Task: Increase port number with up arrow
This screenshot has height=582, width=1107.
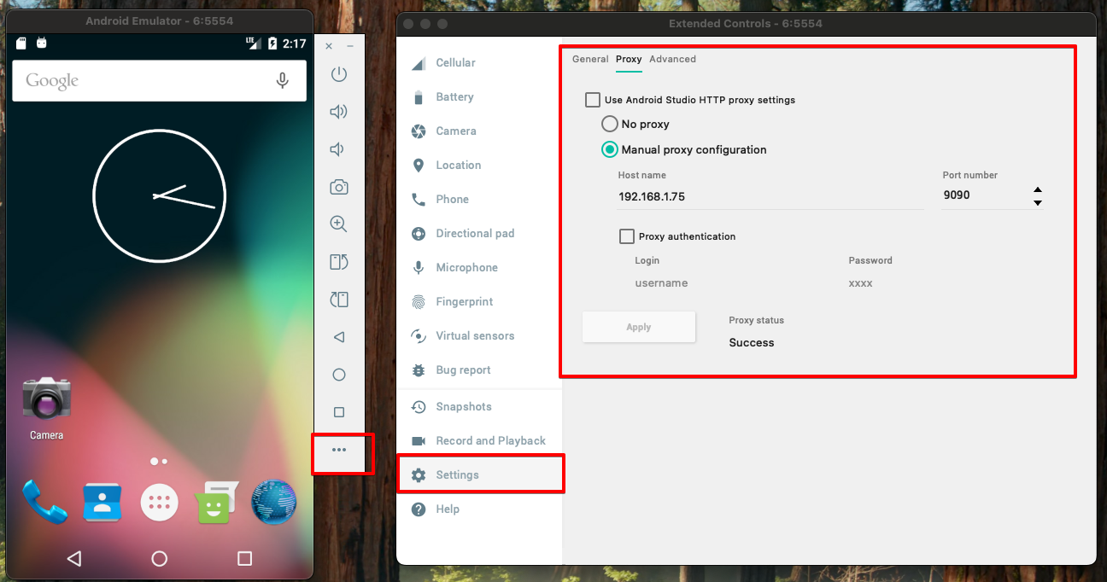Action: tap(1037, 190)
